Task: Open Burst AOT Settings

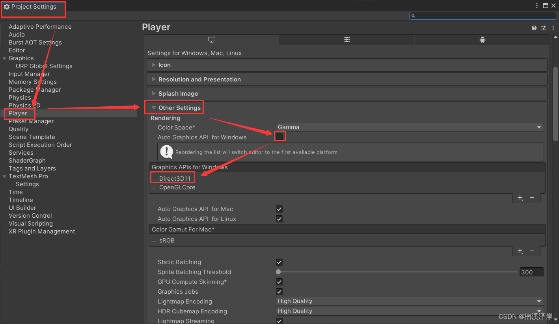Action: pos(35,43)
